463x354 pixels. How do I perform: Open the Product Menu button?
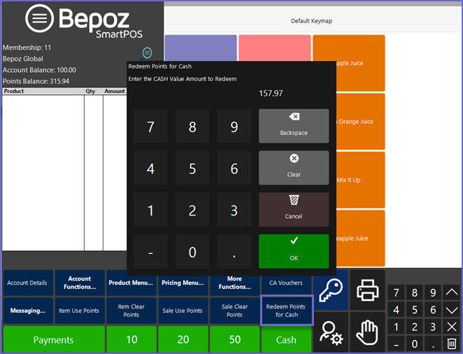coord(131,283)
